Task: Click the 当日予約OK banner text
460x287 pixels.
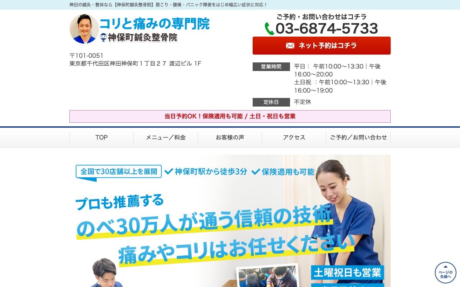Action: point(230,116)
